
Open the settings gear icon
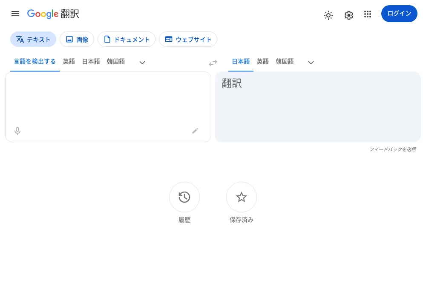348,15
